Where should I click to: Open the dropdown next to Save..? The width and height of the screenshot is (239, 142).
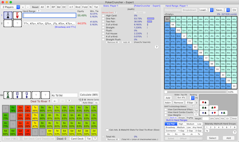click(228, 10)
